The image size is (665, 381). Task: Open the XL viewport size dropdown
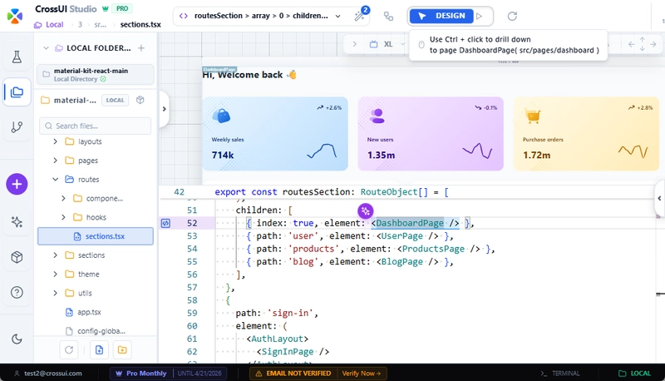pos(387,44)
